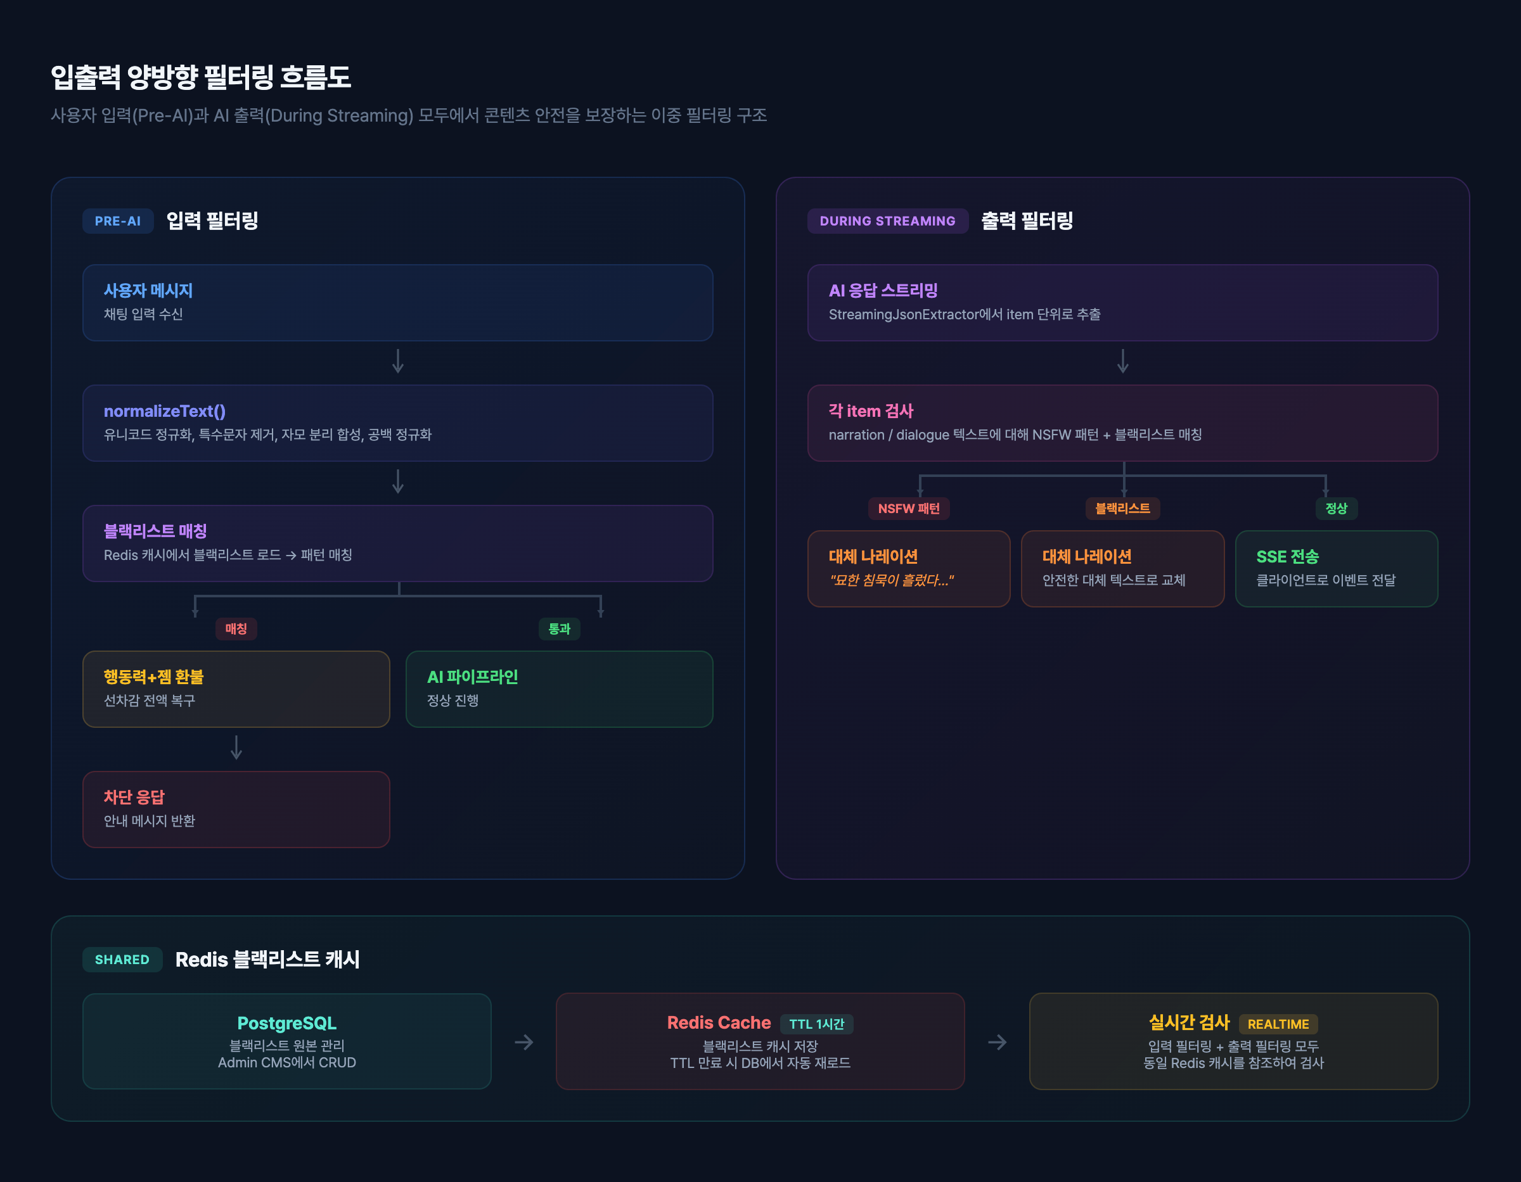Click the arrow between PostgreSQL and Redis Cache

(523, 1042)
